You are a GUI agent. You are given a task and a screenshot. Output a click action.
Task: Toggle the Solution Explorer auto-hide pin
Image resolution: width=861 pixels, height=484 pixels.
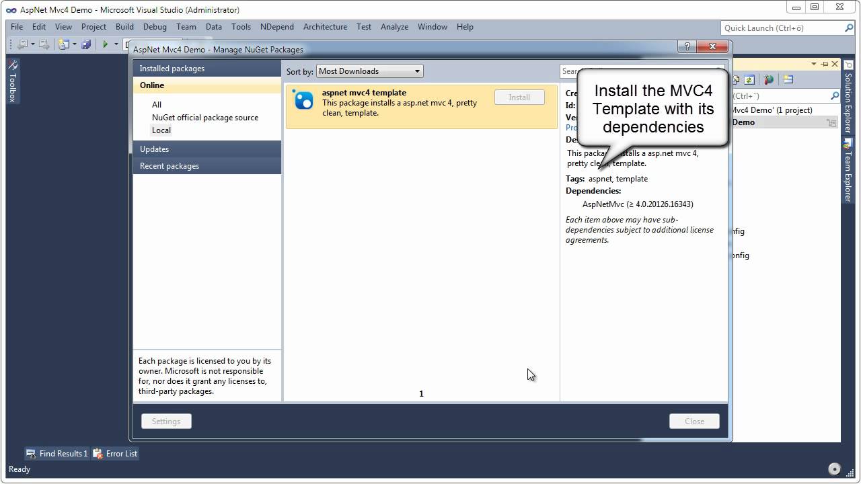tap(825, 64)
